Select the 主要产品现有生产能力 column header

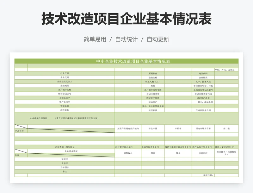128,128
